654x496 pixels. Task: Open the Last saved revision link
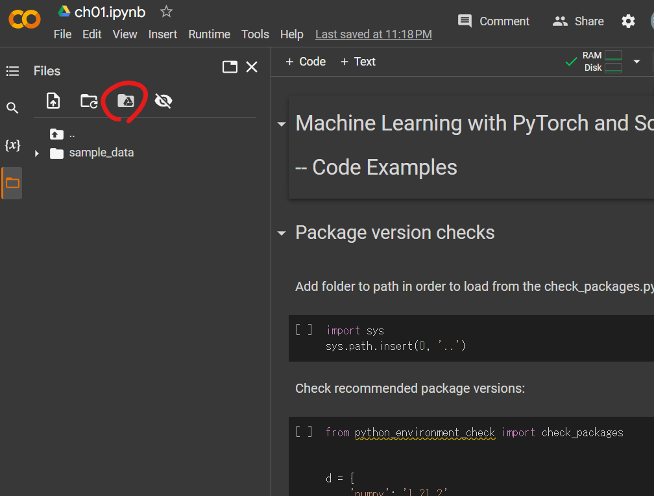tap(373, 34)
